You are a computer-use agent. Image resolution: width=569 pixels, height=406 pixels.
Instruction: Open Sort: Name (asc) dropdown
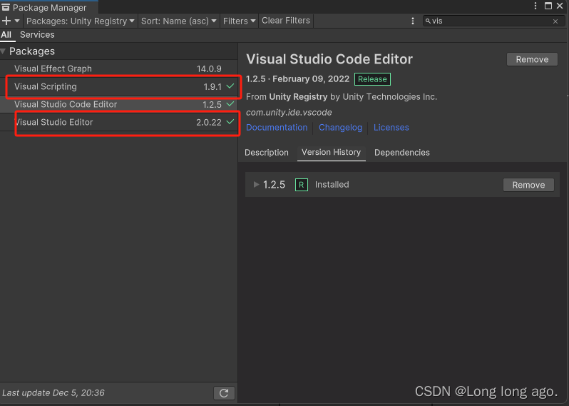tap(178, 21)
